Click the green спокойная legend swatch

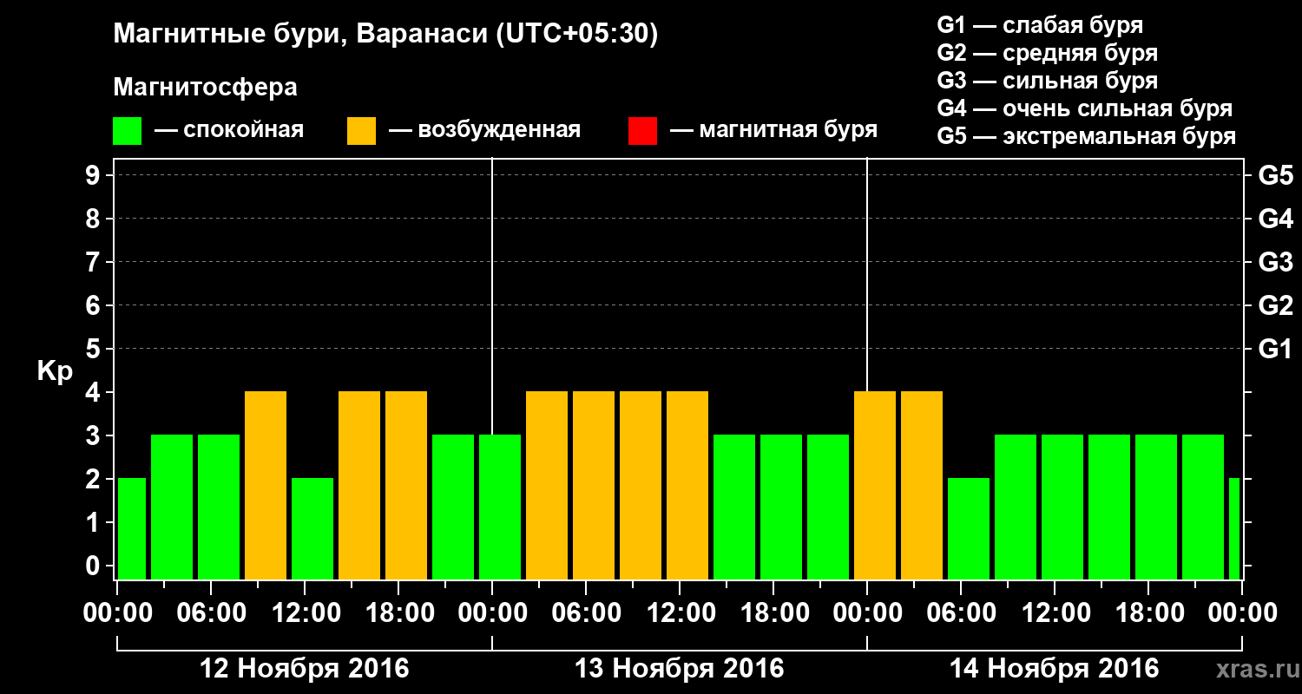click(127, 131)
